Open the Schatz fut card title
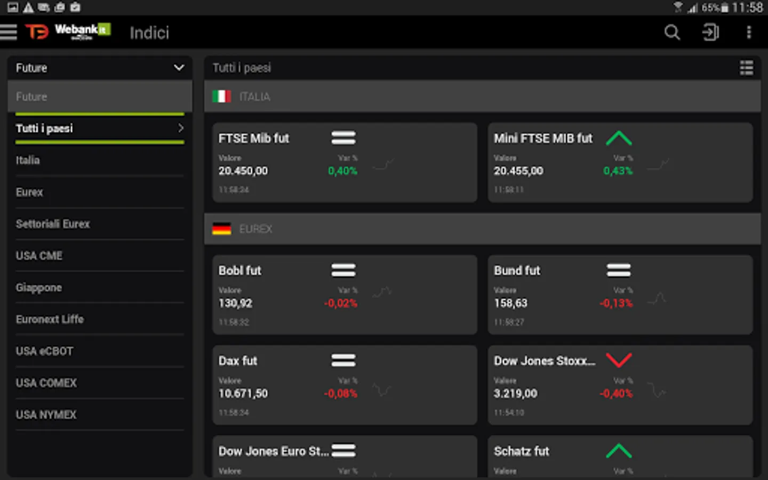 521,451
